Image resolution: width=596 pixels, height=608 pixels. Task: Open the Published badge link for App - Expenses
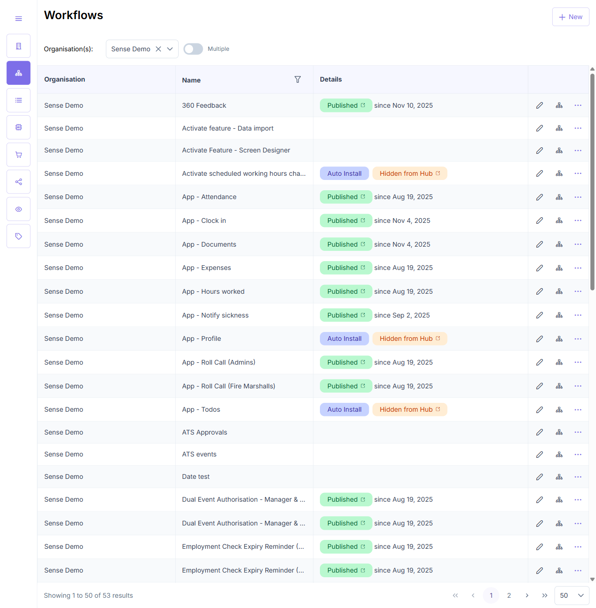click(346, 268)
